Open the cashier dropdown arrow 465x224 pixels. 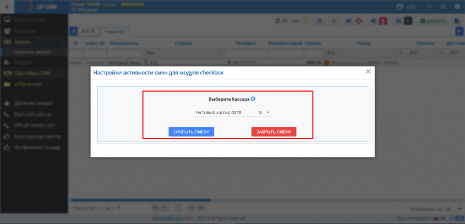[x=267, y=112]
